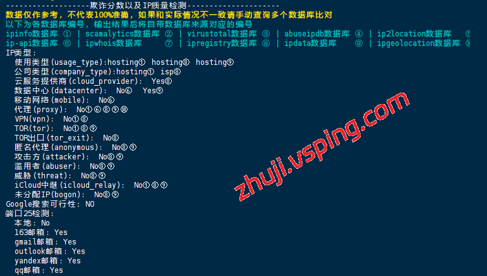
Task: Click the circled number ⑨ after ipdata
Action: [x=359, y=43]
